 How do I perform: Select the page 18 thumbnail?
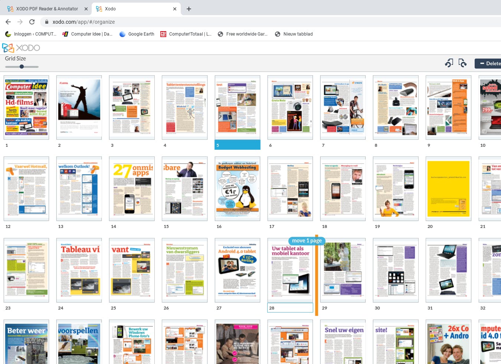pyautogui.click(x=343, y=189)
